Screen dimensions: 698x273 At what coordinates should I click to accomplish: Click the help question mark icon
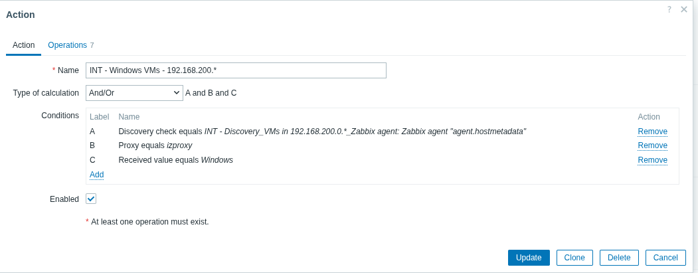[x=669, y=9]
